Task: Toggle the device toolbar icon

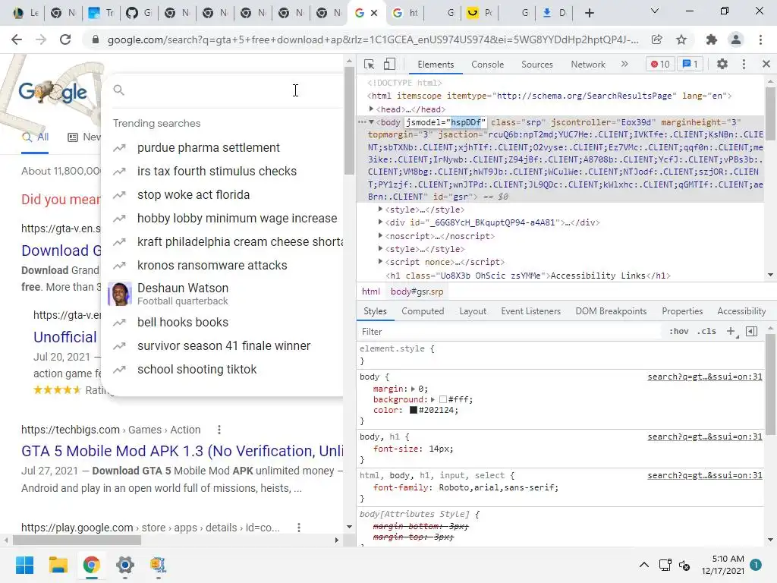Action: click(x=389, y=64)
